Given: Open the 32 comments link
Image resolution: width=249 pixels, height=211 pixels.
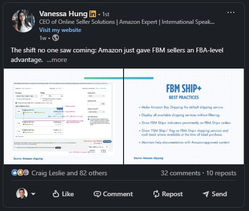Looking at the screenshot, I should 181,173.
